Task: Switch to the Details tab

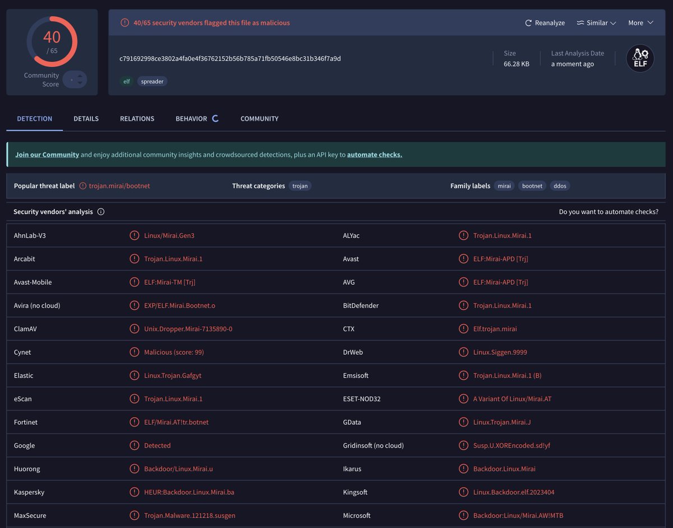Action: [86, 119]
